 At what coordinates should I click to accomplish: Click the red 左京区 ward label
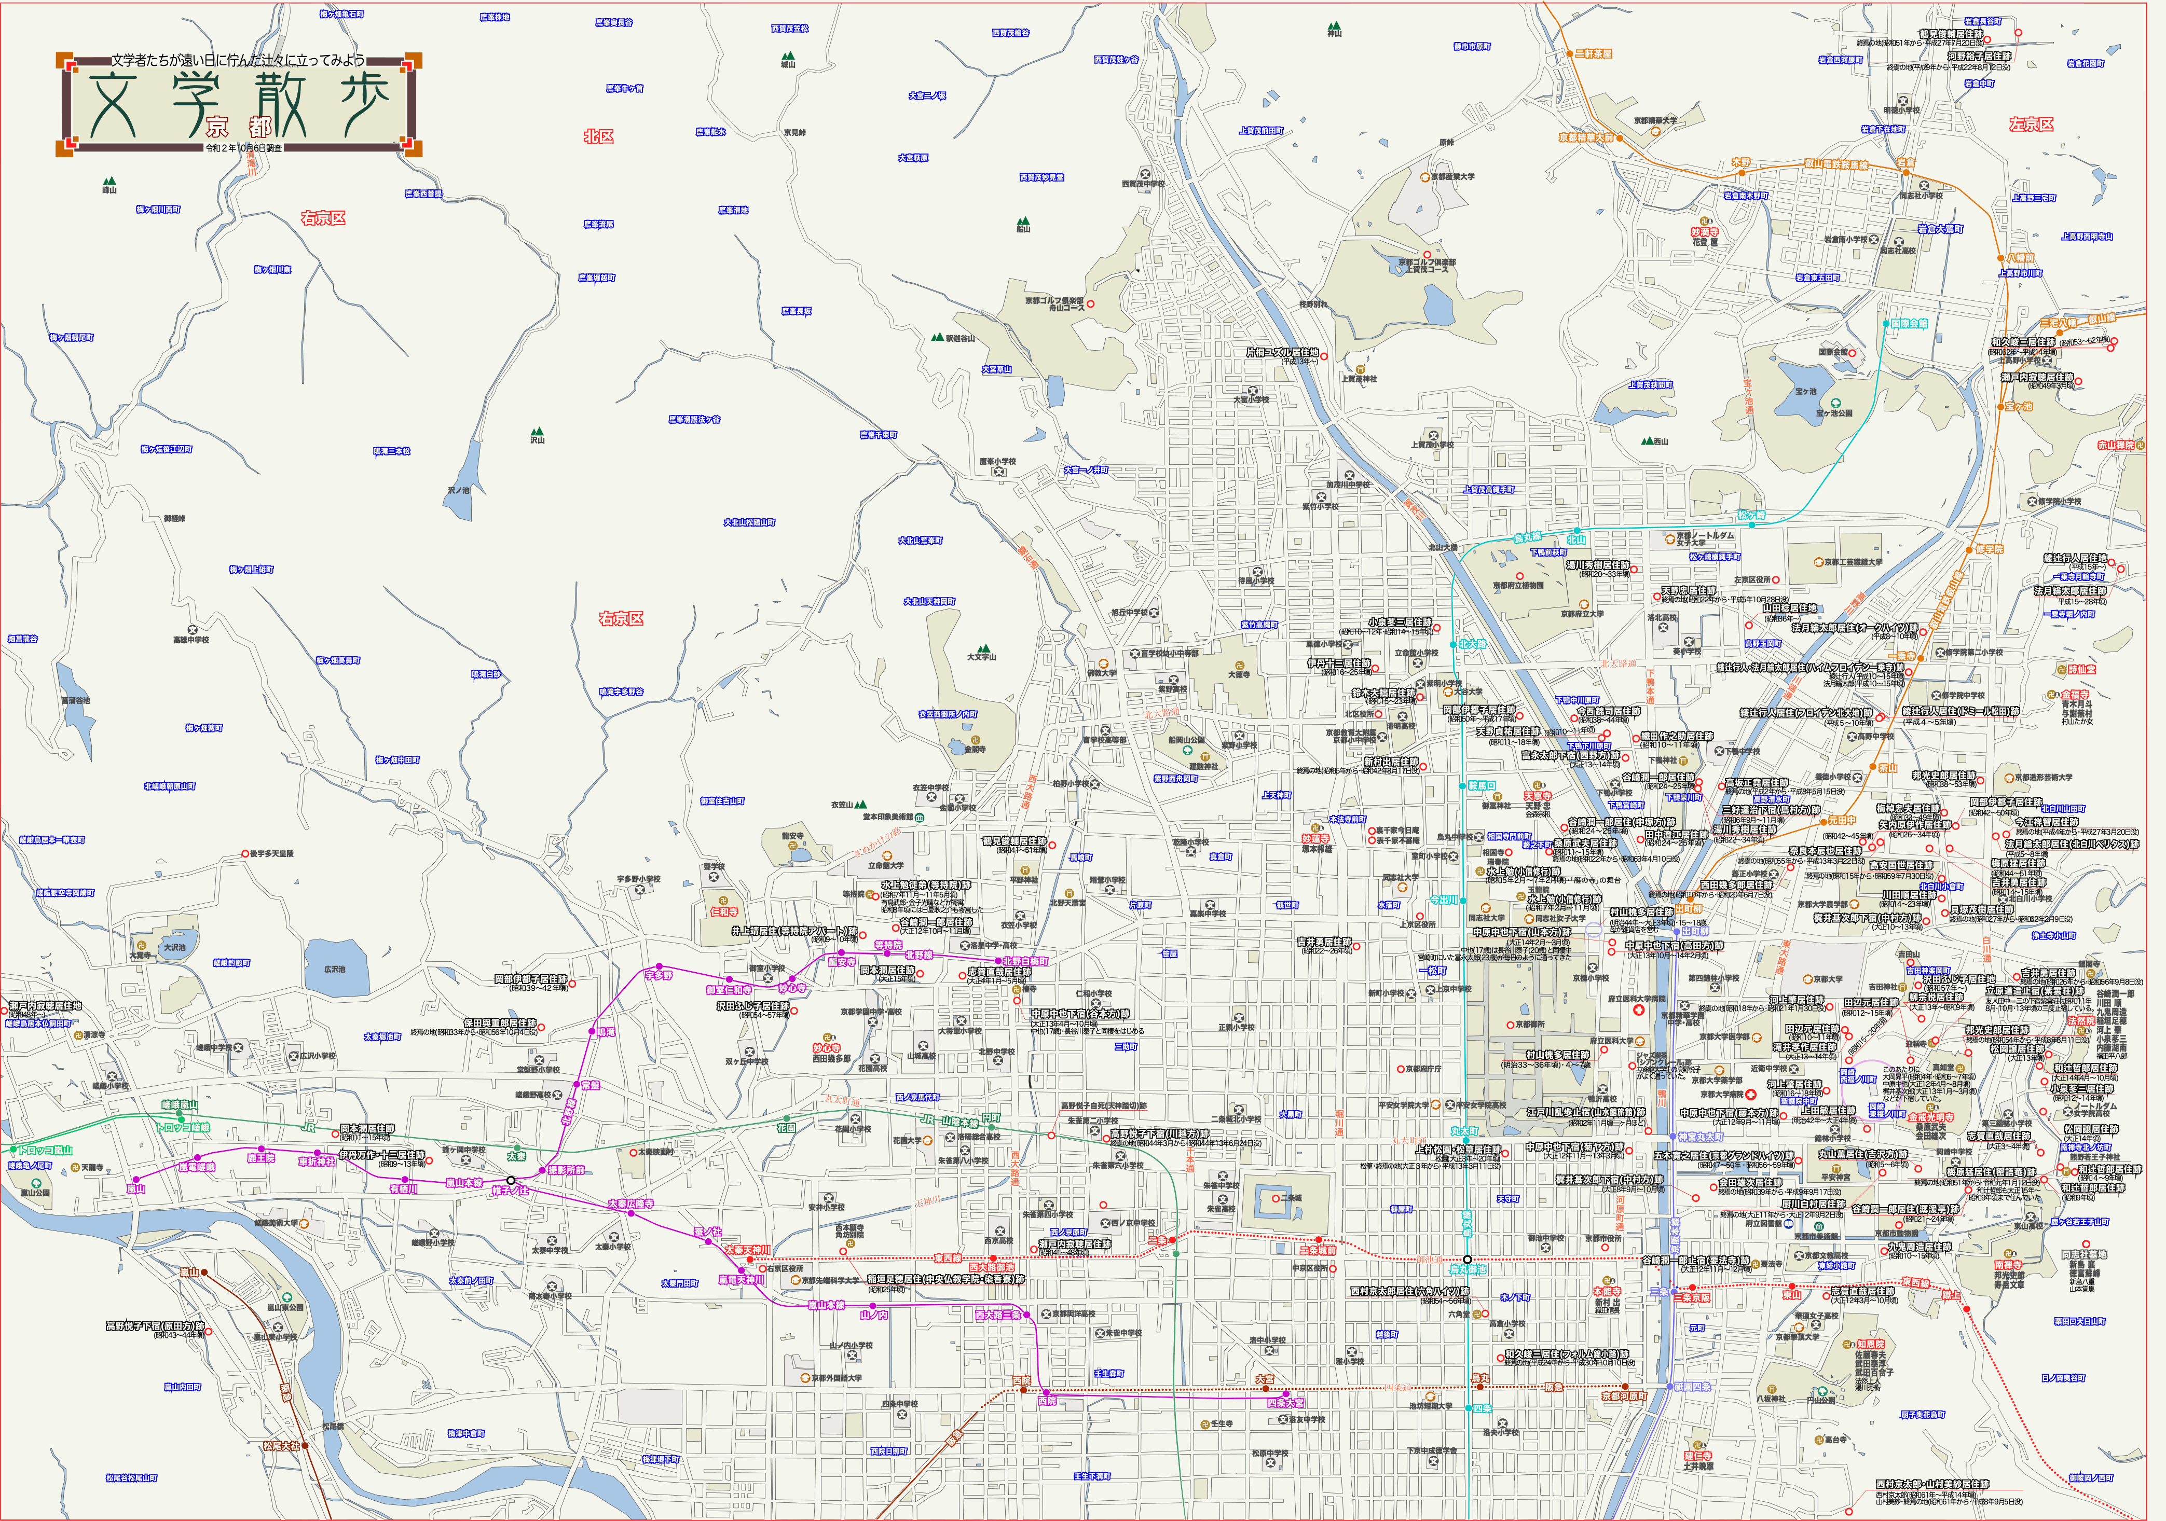click(2030, 123)
